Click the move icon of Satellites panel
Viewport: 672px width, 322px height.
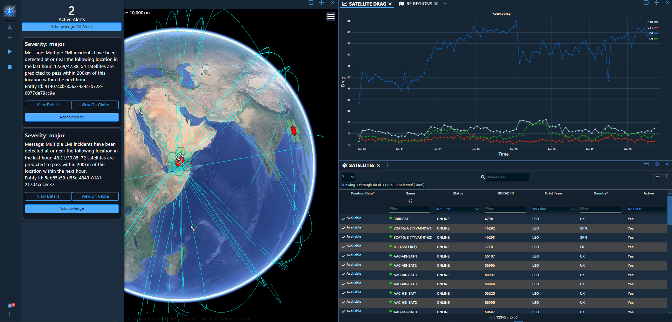[657, 164]
